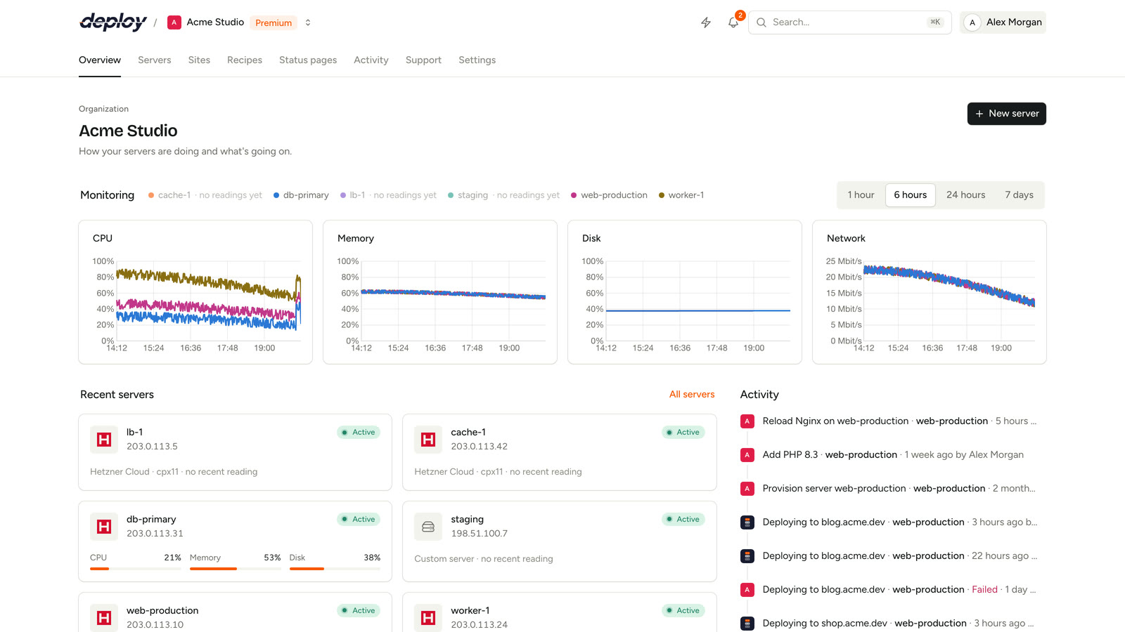
Task: Click icon beside Failed blog.acme.dev deployment
Action: pos(747,590)
